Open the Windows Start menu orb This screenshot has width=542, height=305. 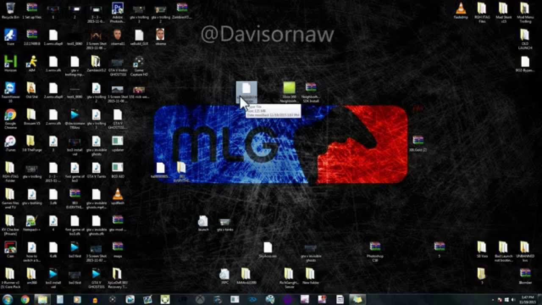(8, 299)
